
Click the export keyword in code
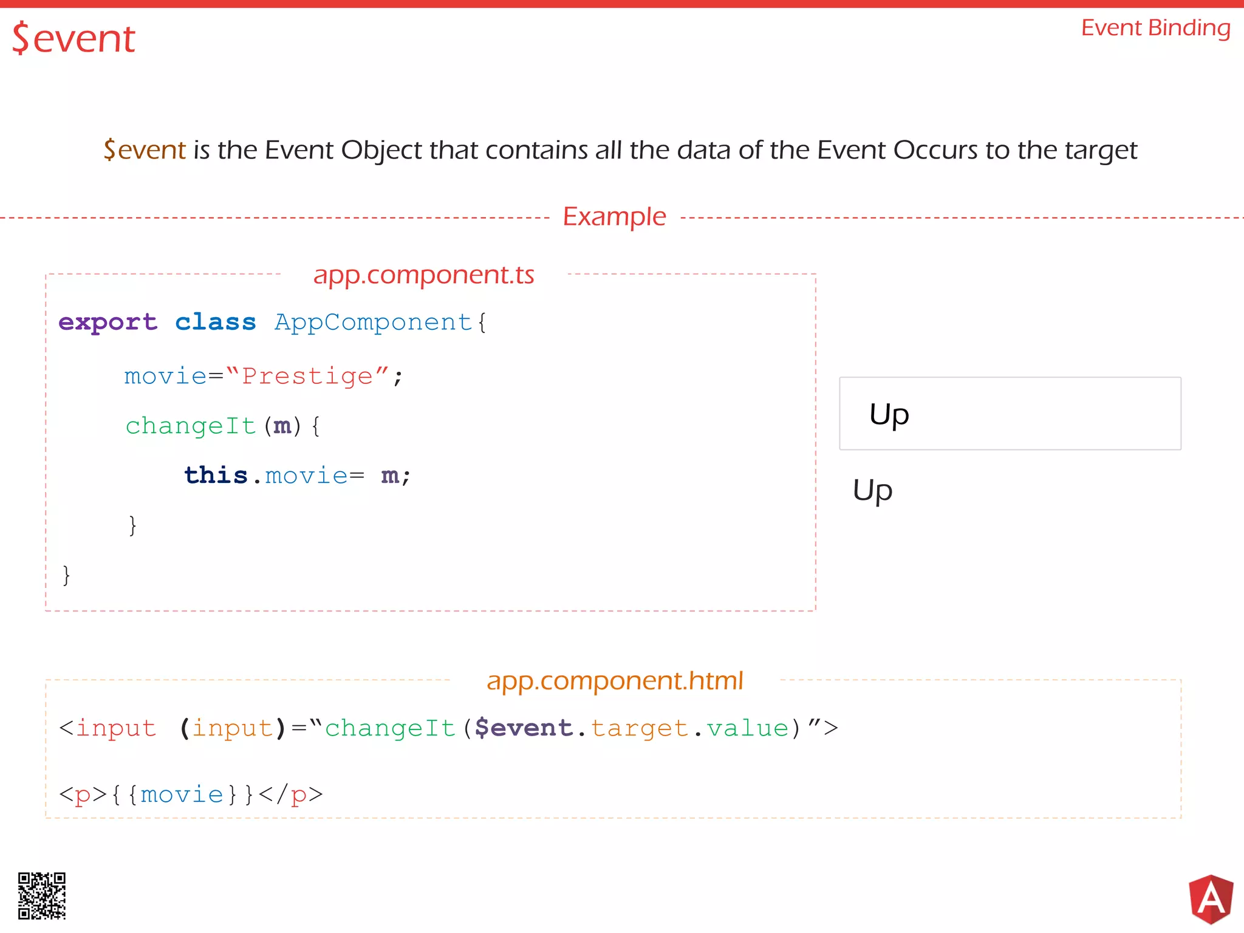coord(108,322)
